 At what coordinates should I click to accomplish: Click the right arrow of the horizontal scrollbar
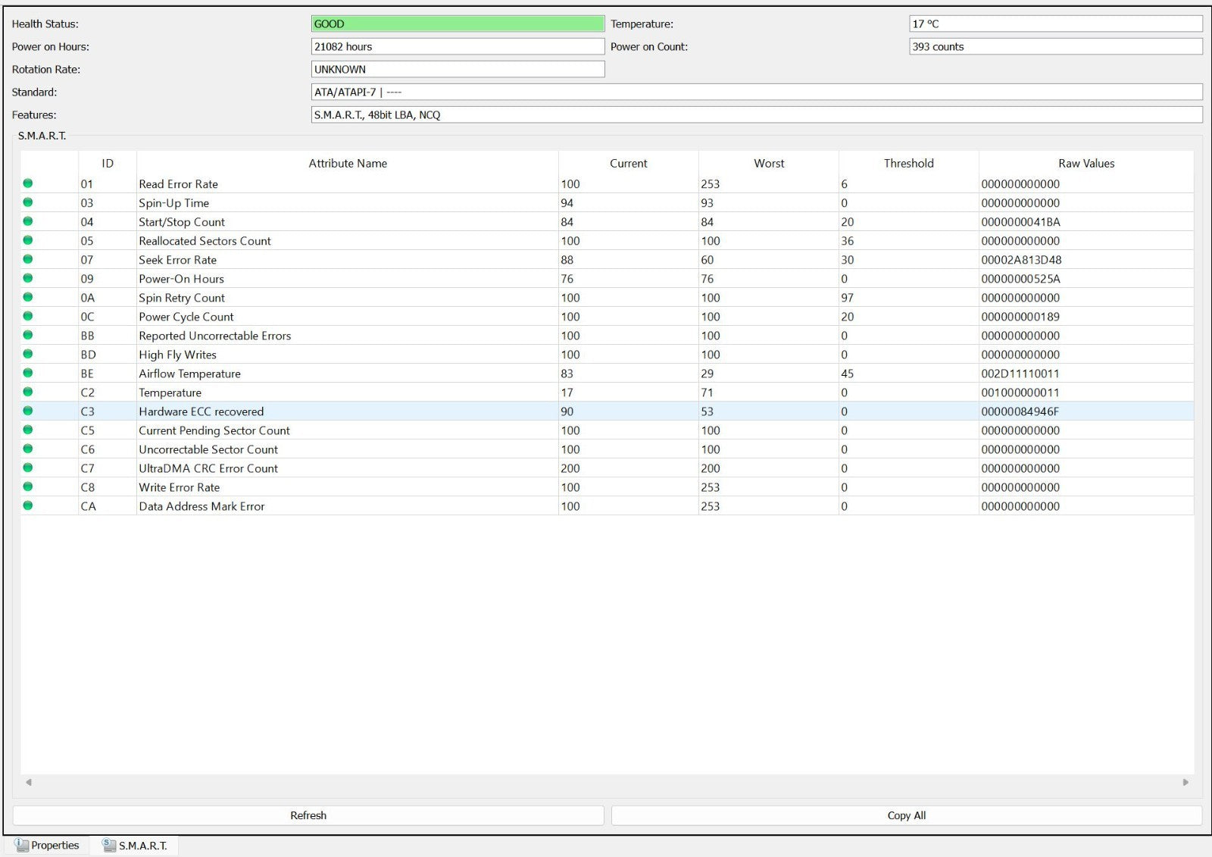pyautogui.click(x=1185, y=782)
